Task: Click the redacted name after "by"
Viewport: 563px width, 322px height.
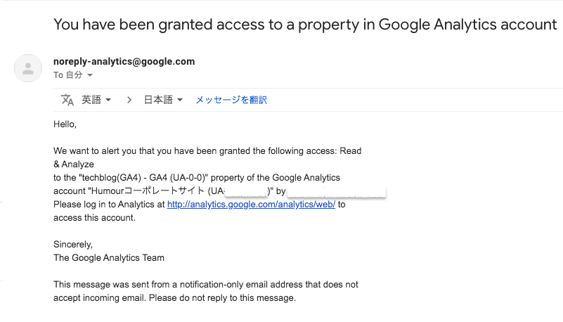Action: pyautogui.click(x=339, y=191)
